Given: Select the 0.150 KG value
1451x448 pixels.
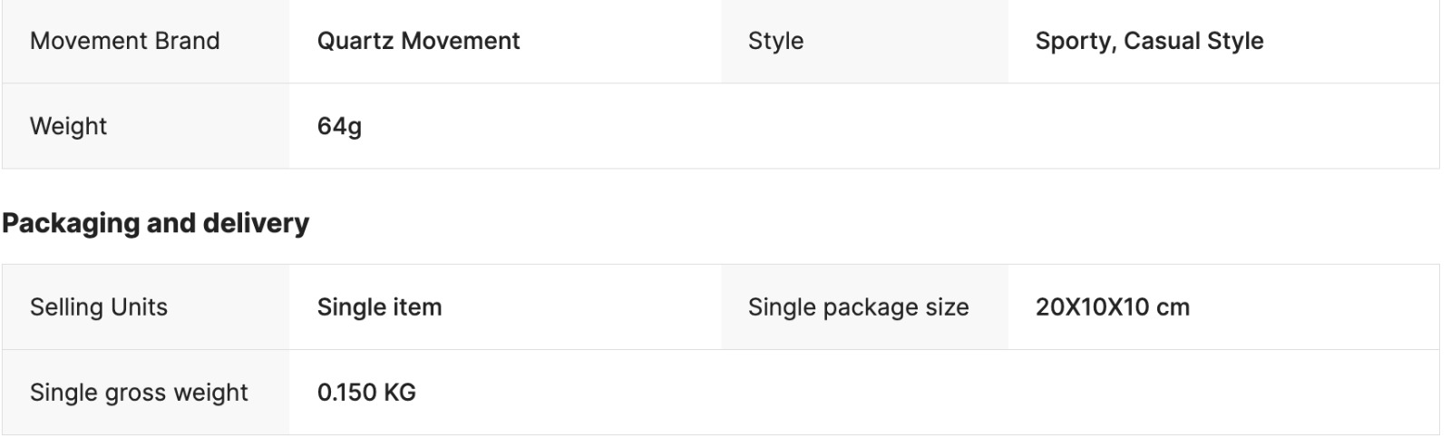Looking at the screenshot, I should [366, 393].
